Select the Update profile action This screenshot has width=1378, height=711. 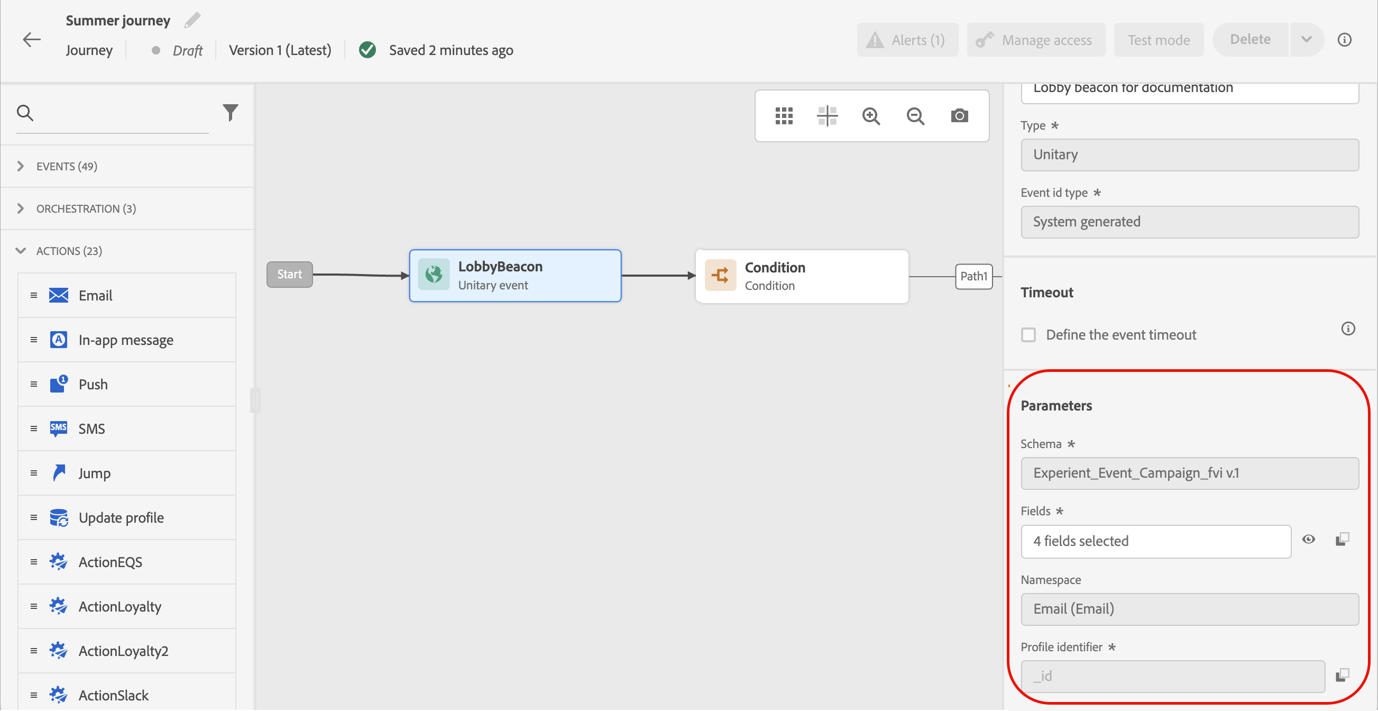coord(121,517)
